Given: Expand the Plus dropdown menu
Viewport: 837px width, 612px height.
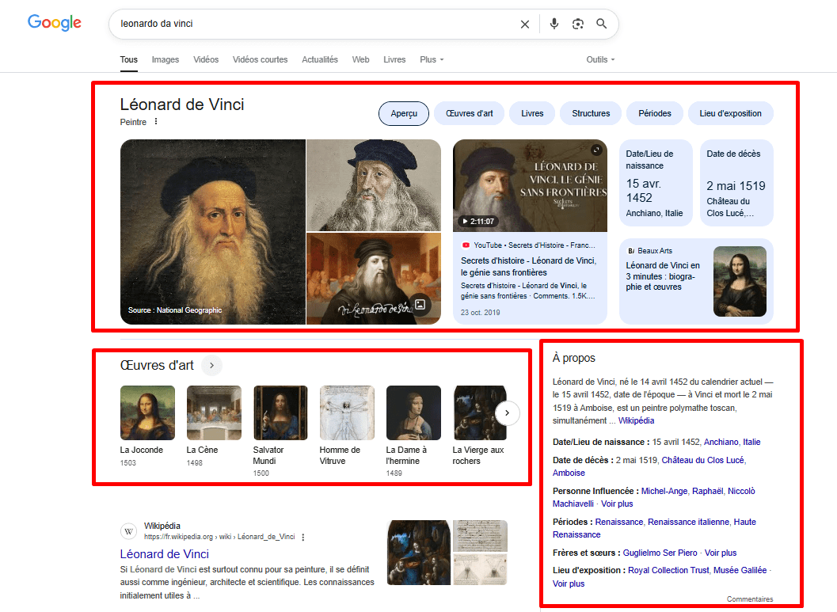Looking at the screenshot, I should point(432,59).
